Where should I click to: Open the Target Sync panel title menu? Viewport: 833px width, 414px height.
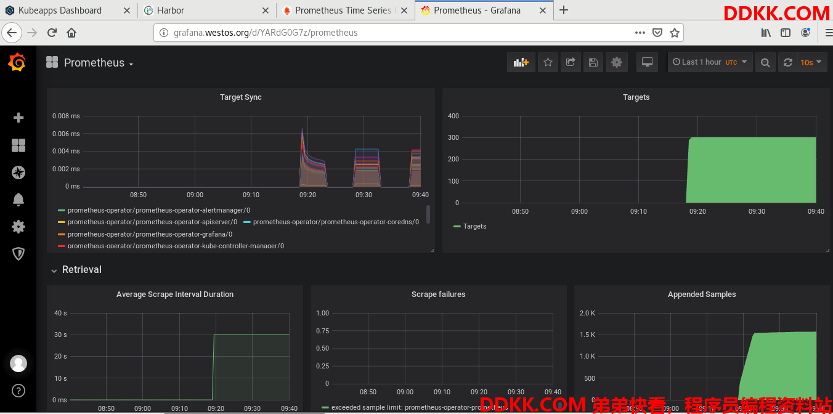click(x=241, y=97)
